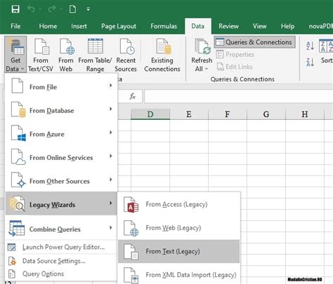333x284 pixels.
Task: Select column H header
Action: (x=305, y=114)
